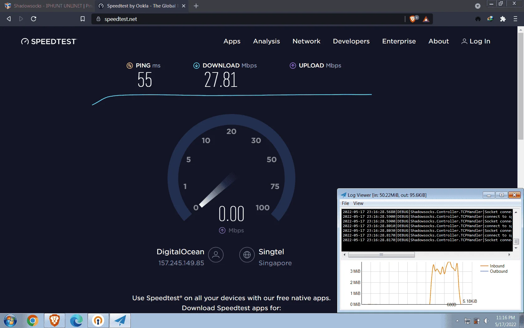Screen dimensions: 524x328
Task: Click the Inbound legend entry
Action: coord(492,266)
